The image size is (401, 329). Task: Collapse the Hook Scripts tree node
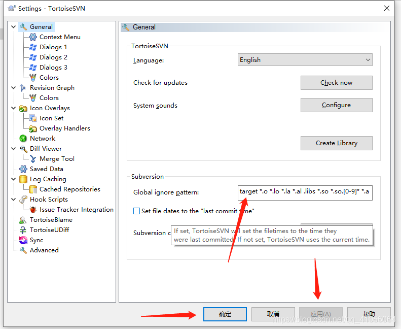tap(14, 200)
